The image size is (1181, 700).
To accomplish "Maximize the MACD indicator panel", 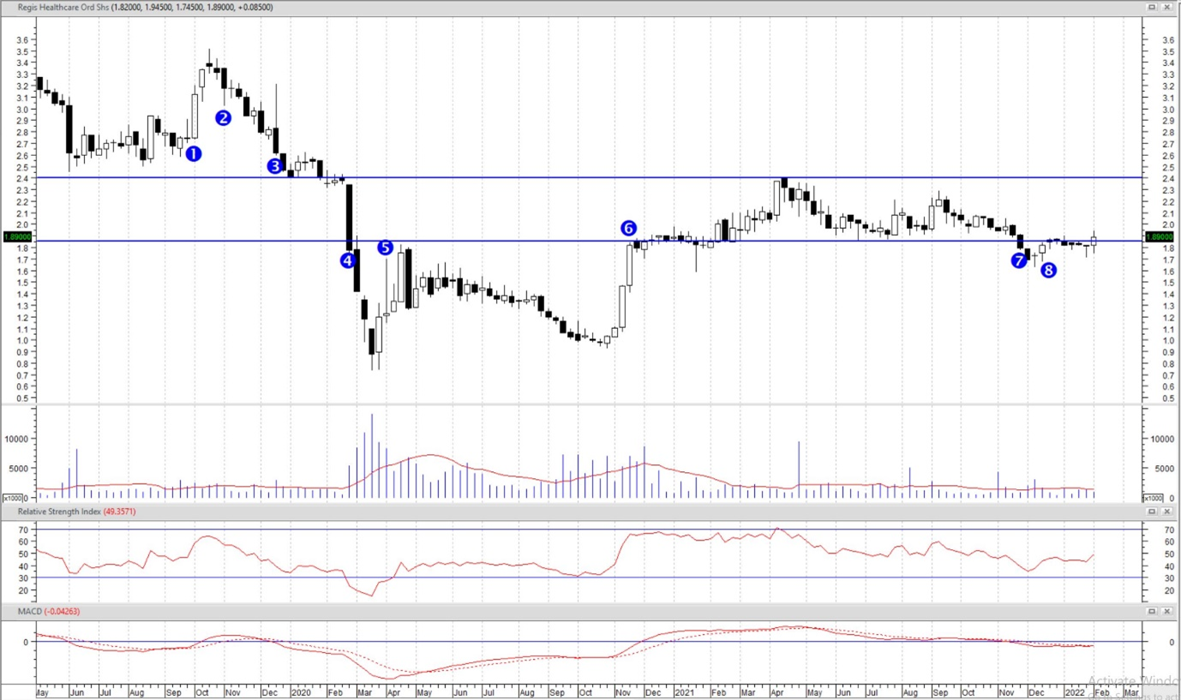I will click(1154, 611).
